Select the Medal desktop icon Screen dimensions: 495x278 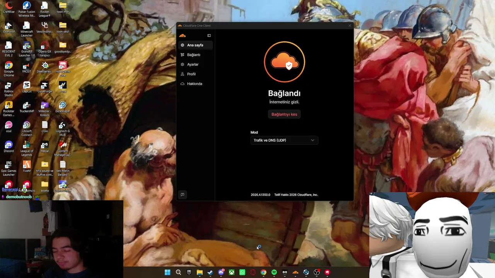click(44, 147)
